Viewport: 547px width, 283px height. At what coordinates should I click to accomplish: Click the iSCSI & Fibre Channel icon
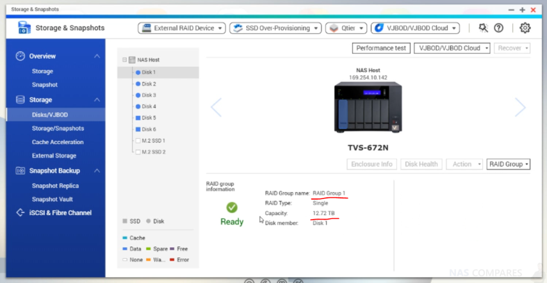(20, 213)
